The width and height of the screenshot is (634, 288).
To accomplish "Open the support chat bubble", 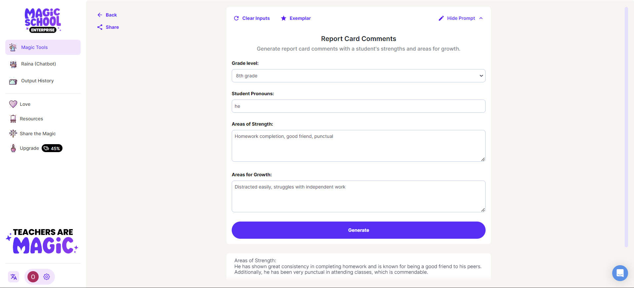I will click(620, 273).
